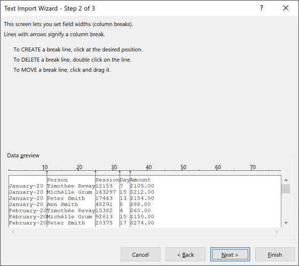This screenshot has width=299, height=266.
Task: Click 'January-20' in the Ann Smith row
Action: 26,204
